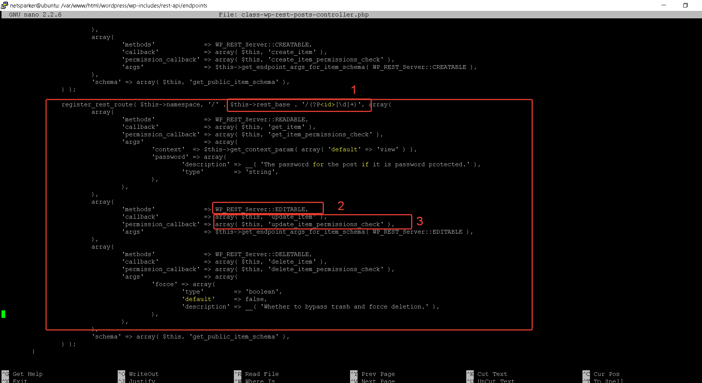Click the GNU nano 2.2.6 version label
This screenshot has width=702, height=383.
coord(35,15)
